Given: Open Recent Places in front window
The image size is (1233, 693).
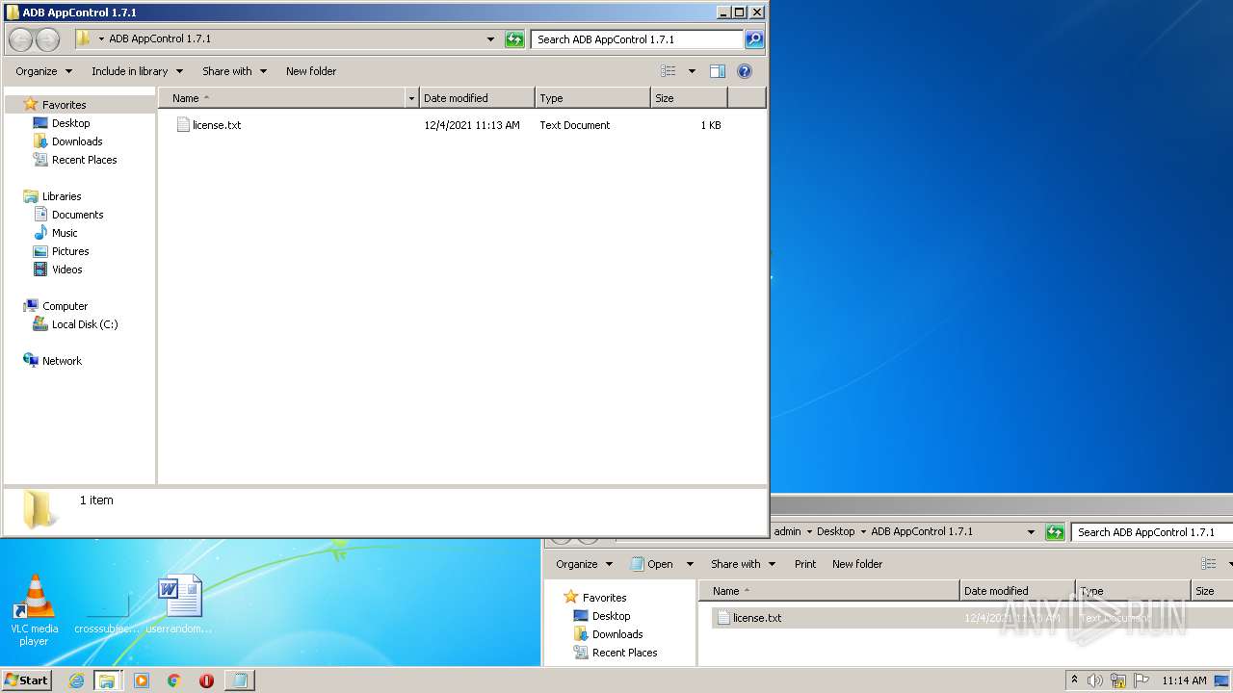Looking at the screenshot, I should point(84,160).
